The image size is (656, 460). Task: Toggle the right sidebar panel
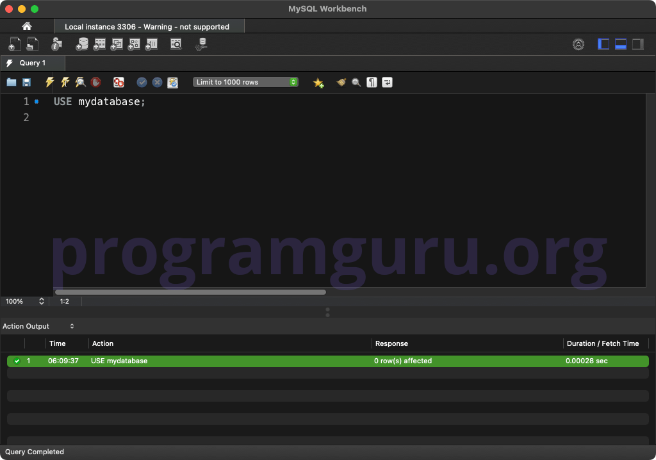pos(637,44)
